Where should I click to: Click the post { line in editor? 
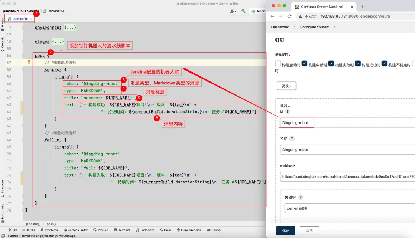[x=42, y=56]
